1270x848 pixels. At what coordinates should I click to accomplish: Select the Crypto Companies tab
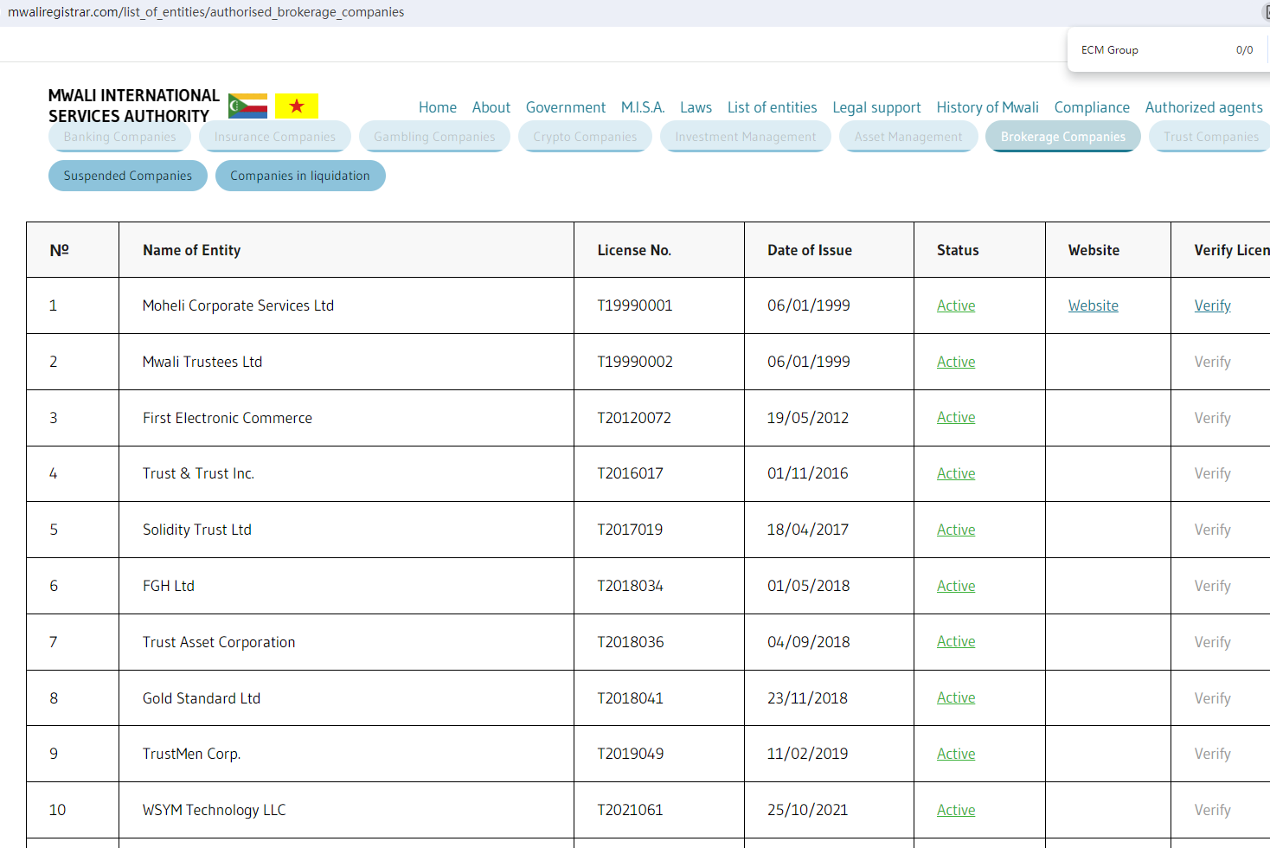point(585,137)
